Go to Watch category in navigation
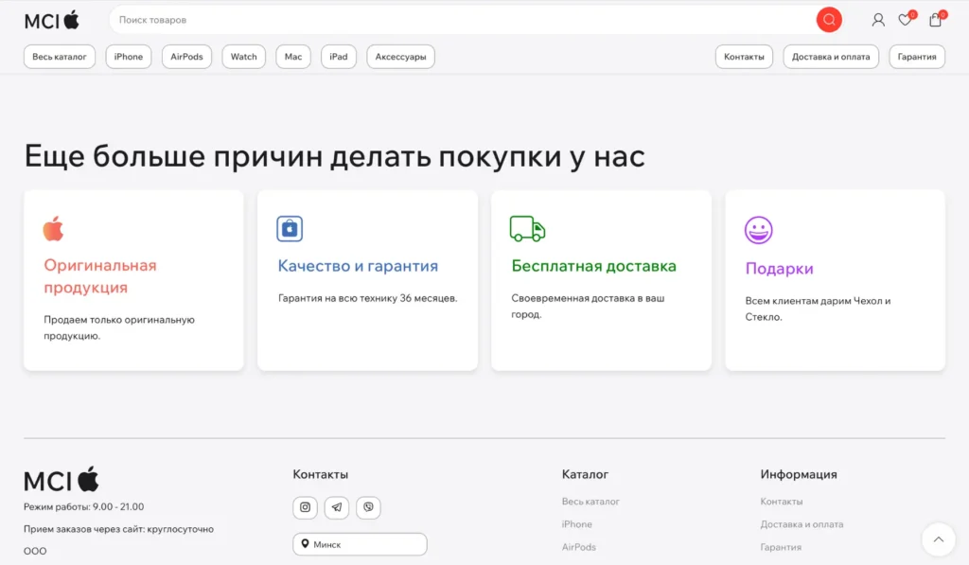Viewport: 969px width, 565px height. 244,57
